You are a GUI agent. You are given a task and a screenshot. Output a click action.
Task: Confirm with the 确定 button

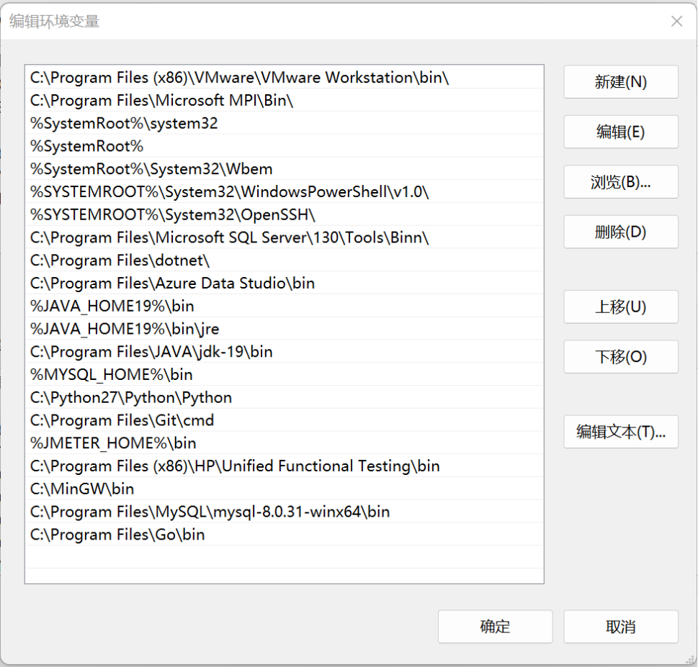click(x=495, y=627)
